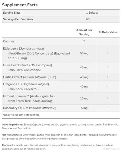Select the 60 servings value

coord(88,19)
